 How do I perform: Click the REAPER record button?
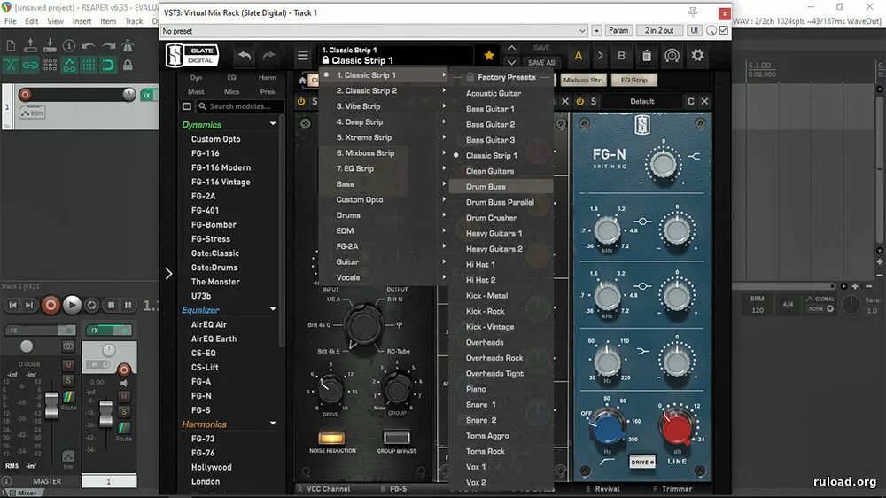pyautogui.click(x=51, y=305)
